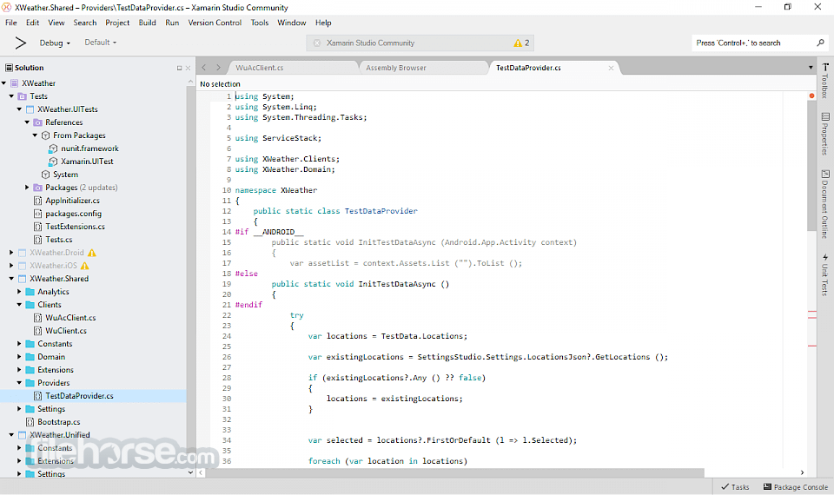Viewport: 834px width, 495px height.
Task: Click the editor vertical scrollbar thumb
Action: click(811, 166)
